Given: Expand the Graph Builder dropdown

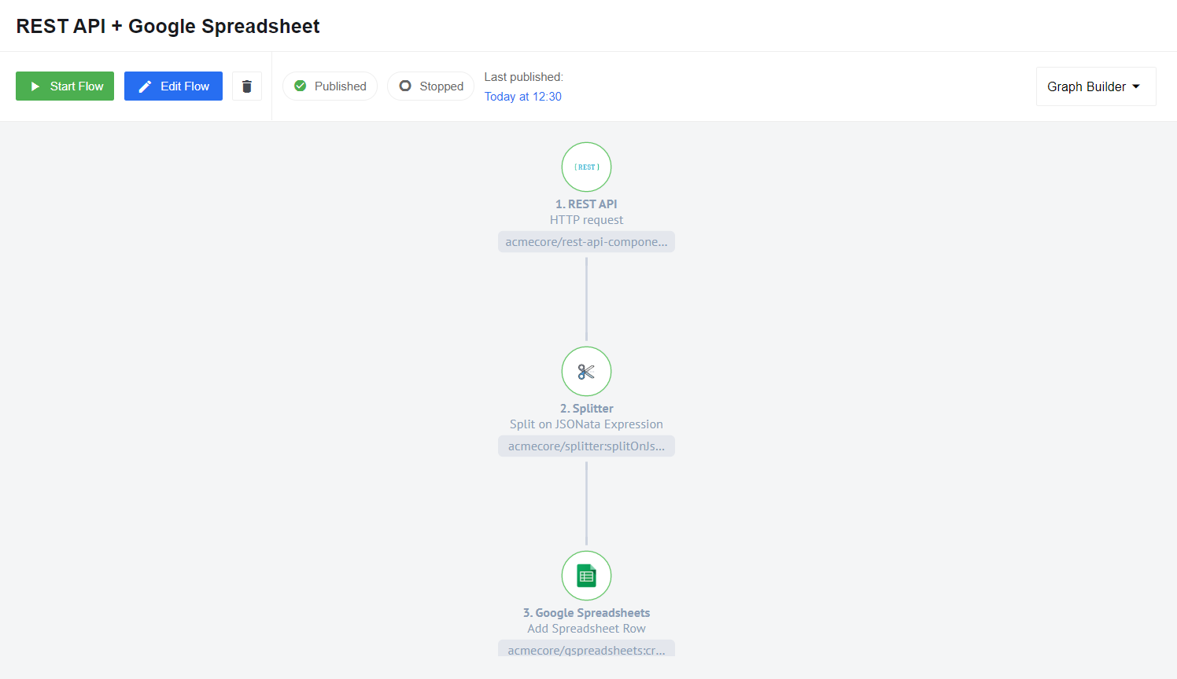Looking at the screenshot, I should (1096, 86).
